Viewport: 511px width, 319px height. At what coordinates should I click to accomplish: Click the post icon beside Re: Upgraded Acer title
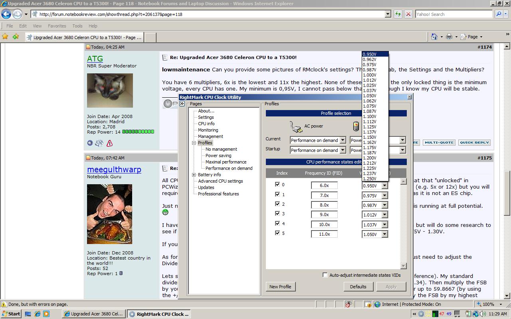pyautogui.click(x=165, y=57)
